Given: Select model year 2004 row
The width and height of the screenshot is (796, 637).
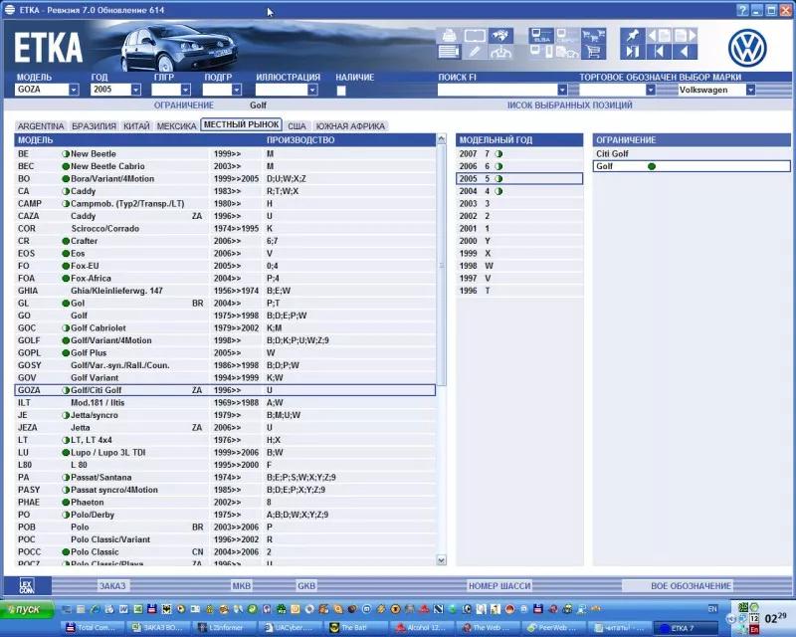Looking at the screenshot, I should pos(519,191).
